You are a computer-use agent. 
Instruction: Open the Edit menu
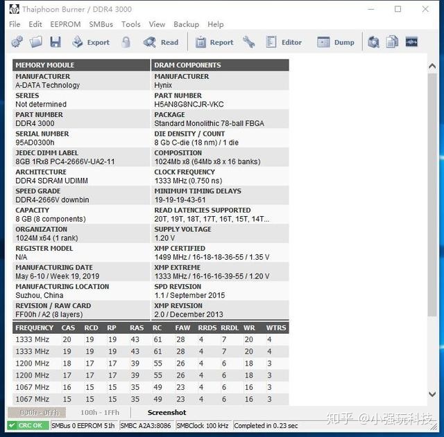pos(35,24)
